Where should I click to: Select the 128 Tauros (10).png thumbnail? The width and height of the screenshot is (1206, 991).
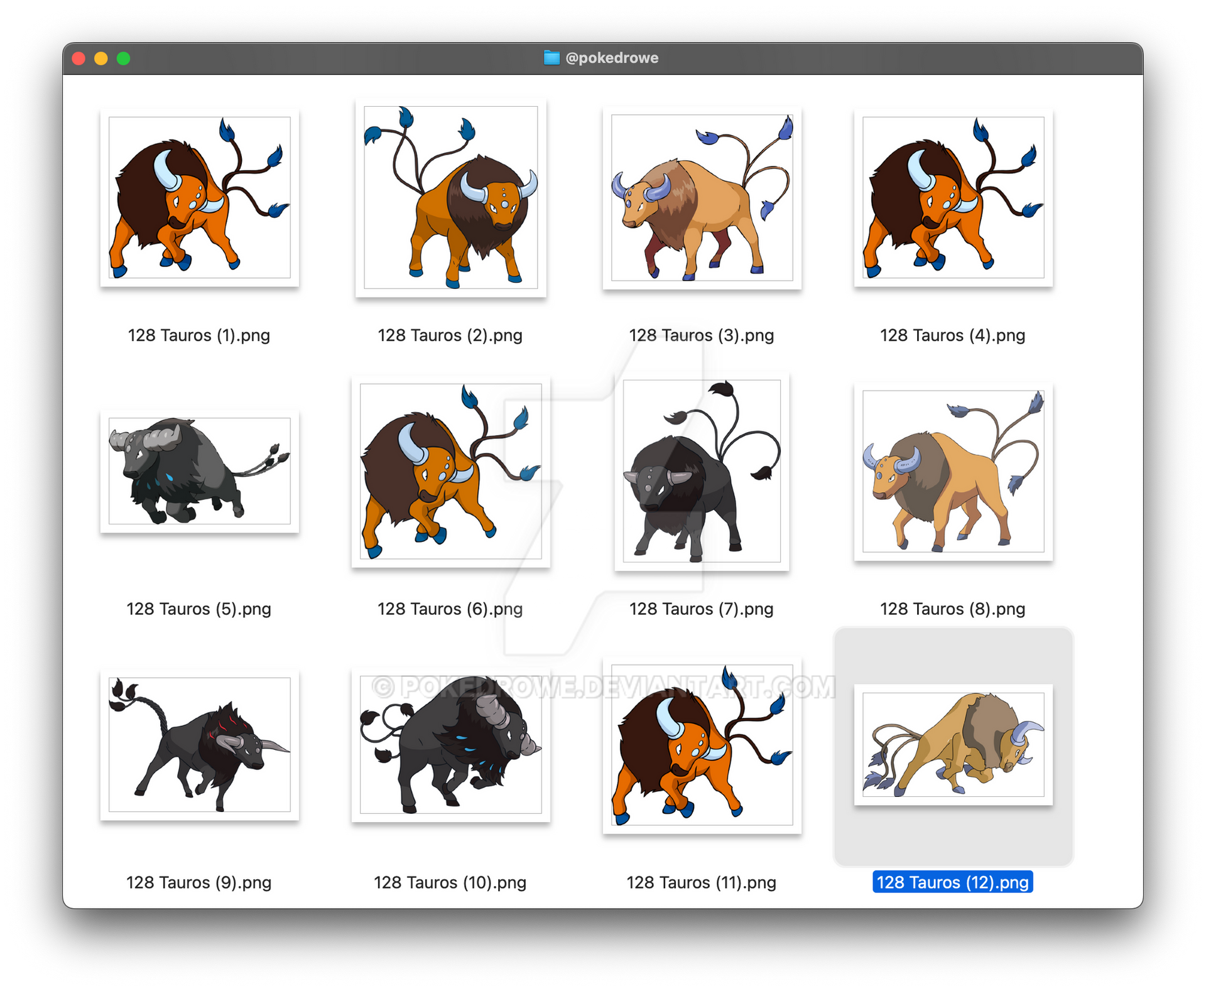point(451,744)
